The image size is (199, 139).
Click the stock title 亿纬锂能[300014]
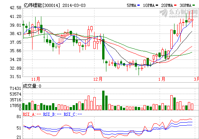coord(42,5)
